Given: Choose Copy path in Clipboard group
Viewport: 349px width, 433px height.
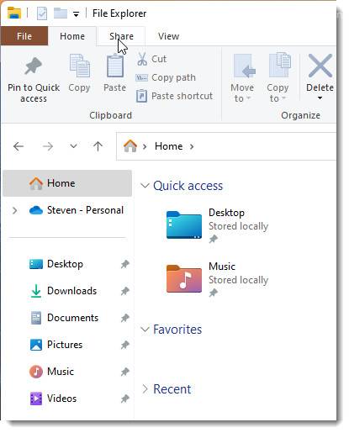Looking at the screenshot, I should (166, 77).
